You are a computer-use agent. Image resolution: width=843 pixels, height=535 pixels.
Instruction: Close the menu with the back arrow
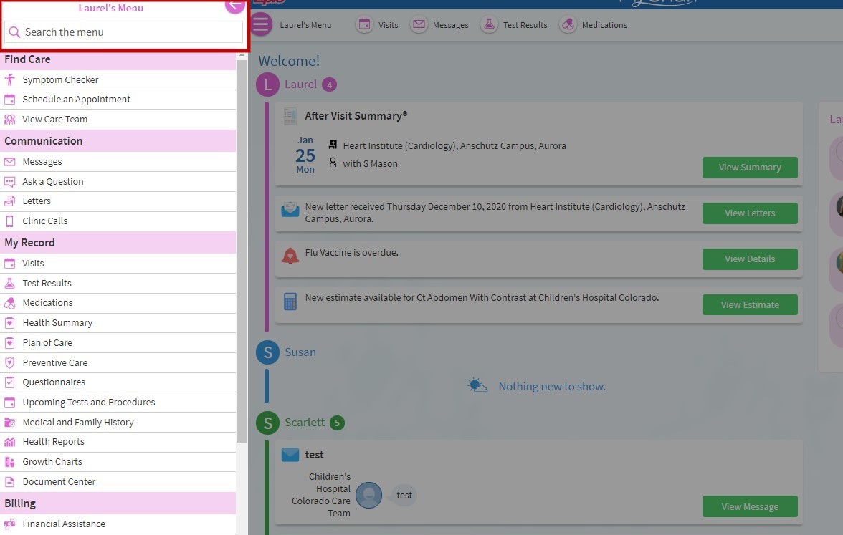[234, 5]
